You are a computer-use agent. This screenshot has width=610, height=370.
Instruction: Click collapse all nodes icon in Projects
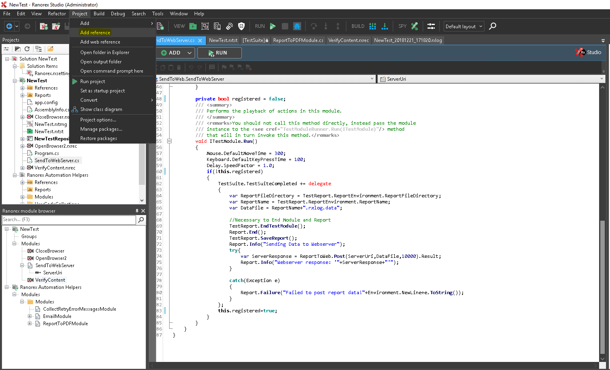(38, 49)
